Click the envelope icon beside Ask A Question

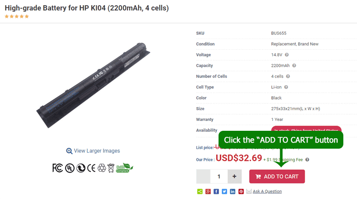(249, 191)
